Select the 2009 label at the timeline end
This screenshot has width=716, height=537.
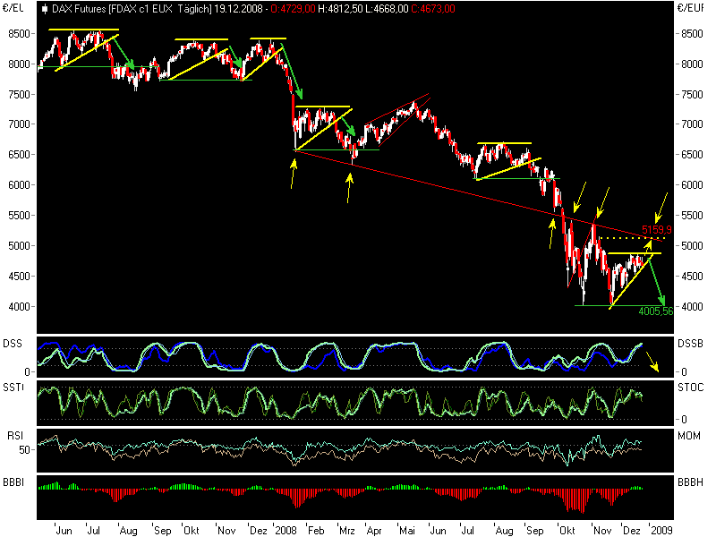[x=661, y=530]
